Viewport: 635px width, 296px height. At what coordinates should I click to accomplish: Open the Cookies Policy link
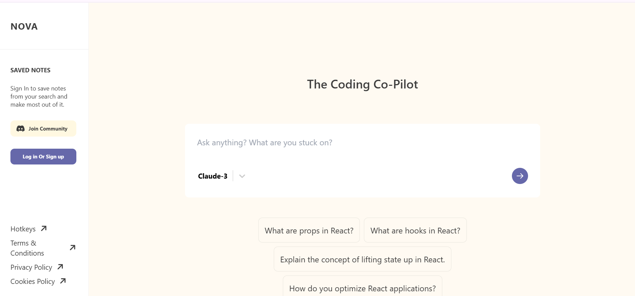point(33,282)
